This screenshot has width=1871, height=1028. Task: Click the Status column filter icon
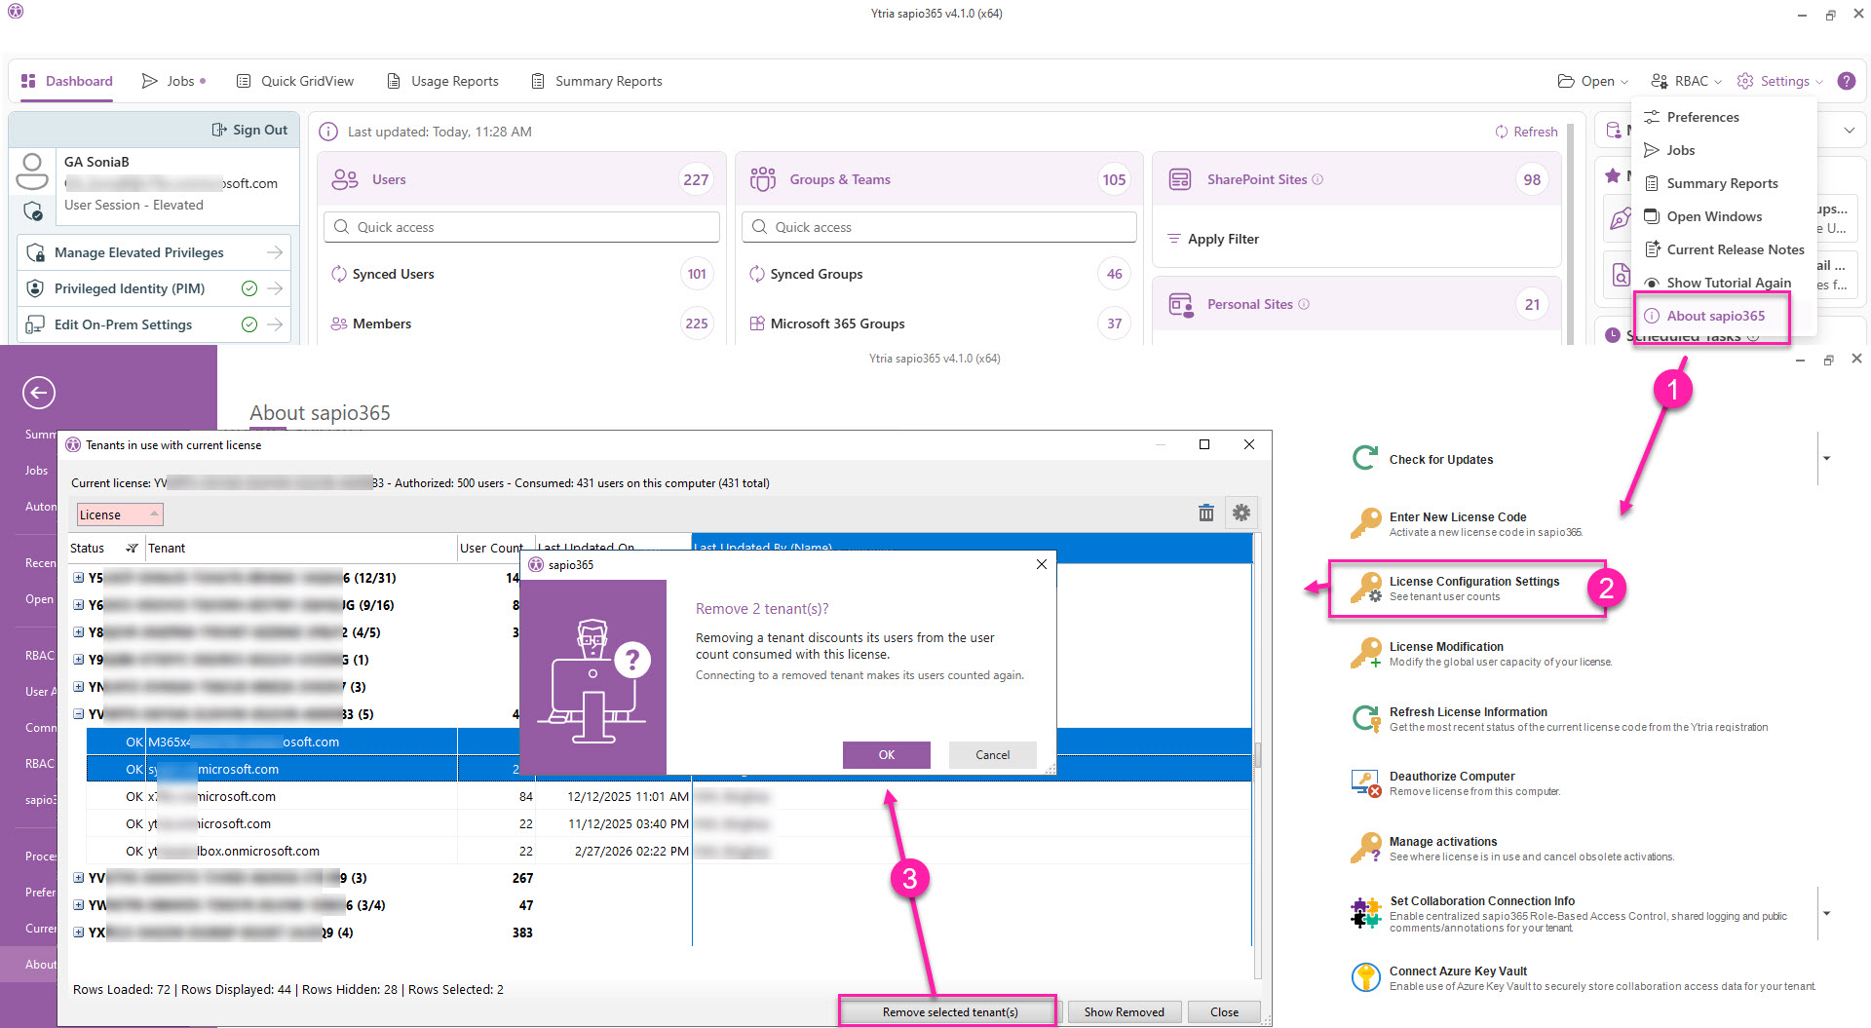(132, 549)
